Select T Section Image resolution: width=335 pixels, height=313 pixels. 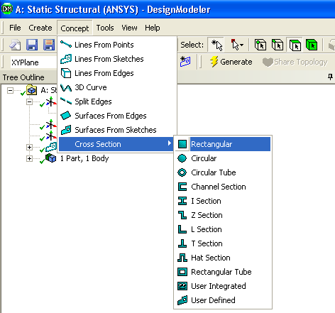click(x=223, y=243)
